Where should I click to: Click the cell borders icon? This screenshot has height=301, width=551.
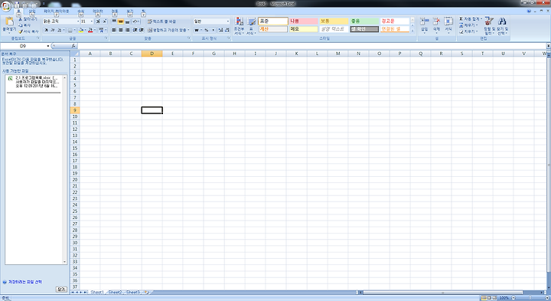tap(70, 30)
